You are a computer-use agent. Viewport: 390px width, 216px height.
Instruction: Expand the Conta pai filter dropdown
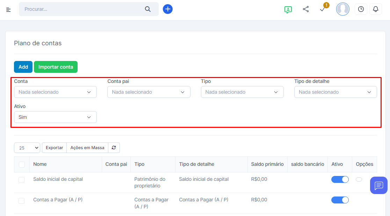(149, 92)
